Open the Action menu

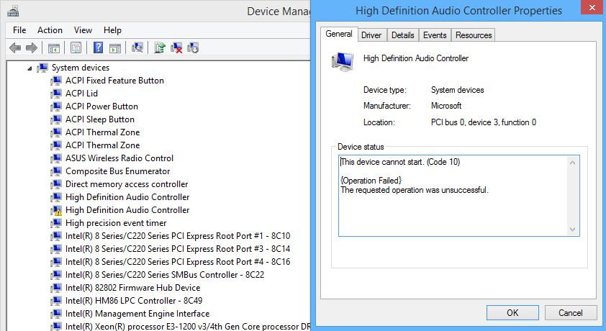click(50, 30)
